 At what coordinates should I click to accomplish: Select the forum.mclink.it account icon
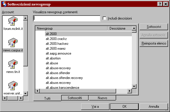pos(13,21)
